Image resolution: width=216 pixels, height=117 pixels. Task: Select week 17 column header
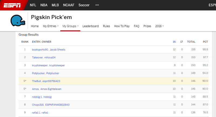coord(181,42)
